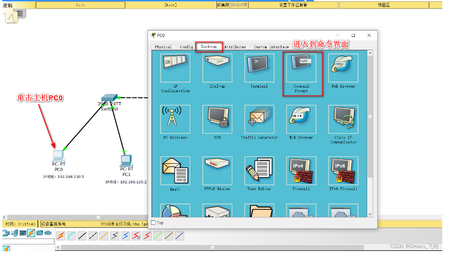Open the VPN app
This screenshot has width=450, height=254.
point(217,119)
